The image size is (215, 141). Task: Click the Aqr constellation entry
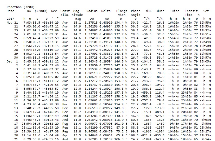click(x=65, y=135)
